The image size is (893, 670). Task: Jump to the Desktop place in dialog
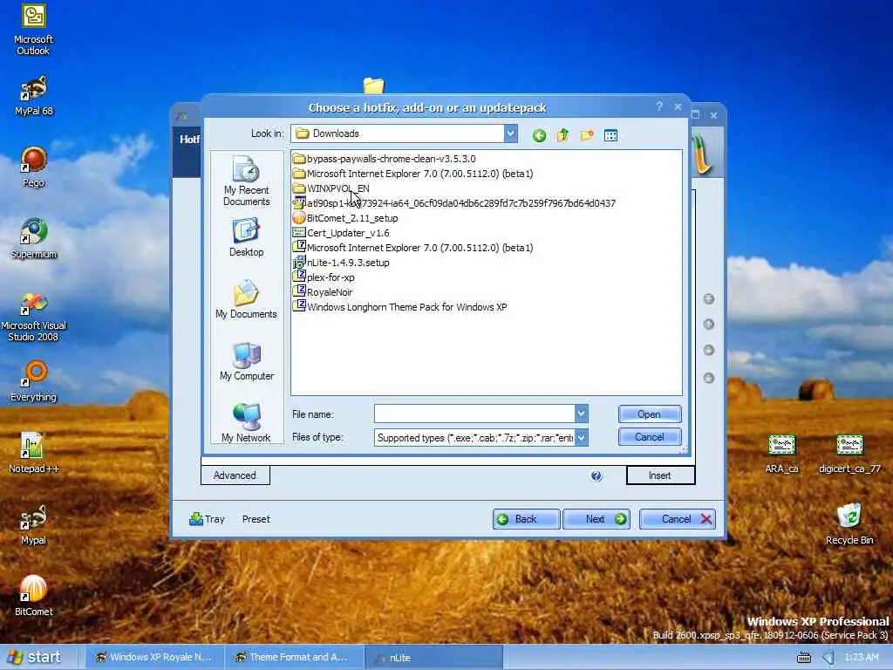pyautogui.click(x=246, y=238)
